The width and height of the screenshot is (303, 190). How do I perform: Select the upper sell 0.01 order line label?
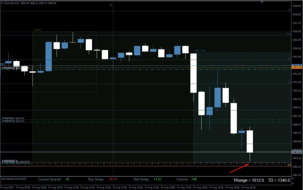[13, 118]
